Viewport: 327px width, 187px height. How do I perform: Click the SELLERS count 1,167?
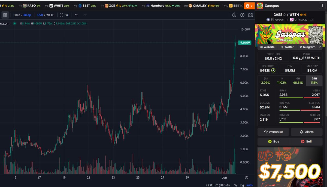316,119
